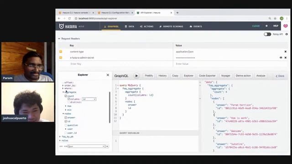
Task: Close the Hasura CLI Configuration Reference tab
Action: point(132,13)
